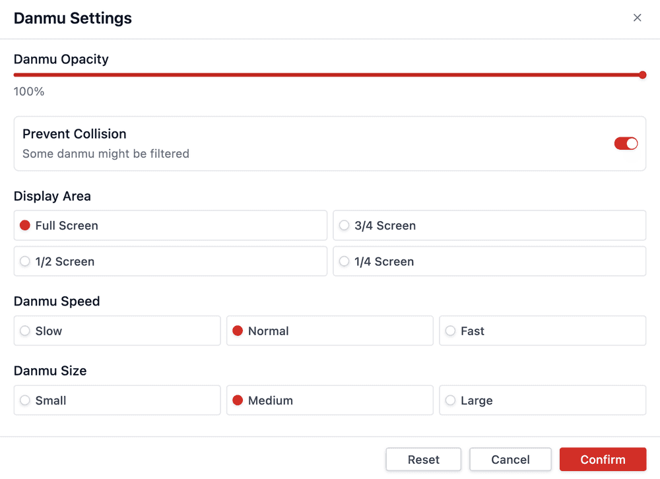Select 3/4 Screen display area
660x479 pixels.
point(490,226)
